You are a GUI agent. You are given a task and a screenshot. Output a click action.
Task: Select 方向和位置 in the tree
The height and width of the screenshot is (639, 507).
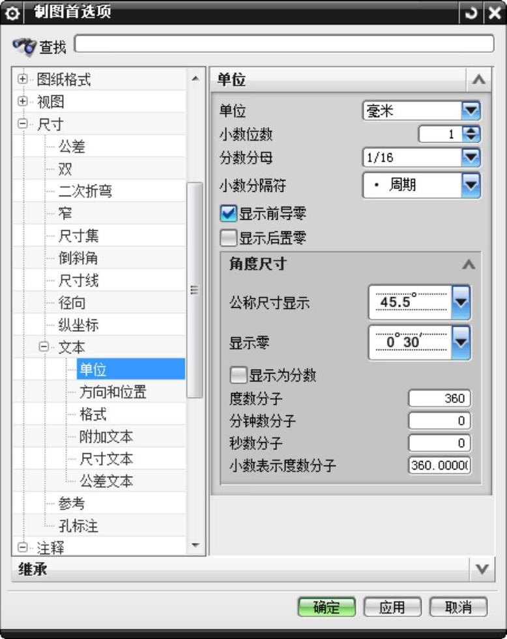[x=113, y=392]
